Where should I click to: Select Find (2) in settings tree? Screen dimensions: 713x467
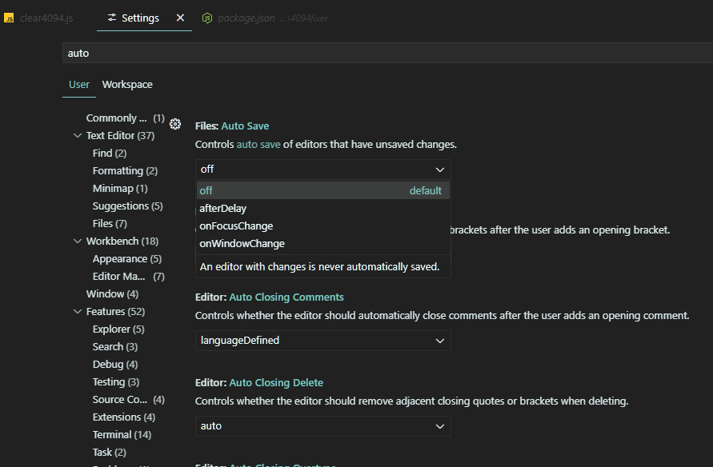[x=110, y=153]
